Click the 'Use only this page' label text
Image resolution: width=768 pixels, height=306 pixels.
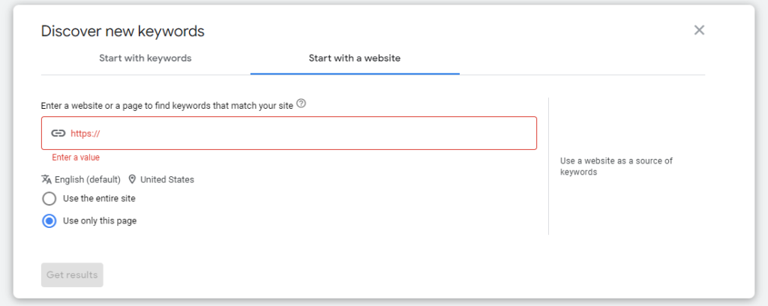tap(100, 220)
